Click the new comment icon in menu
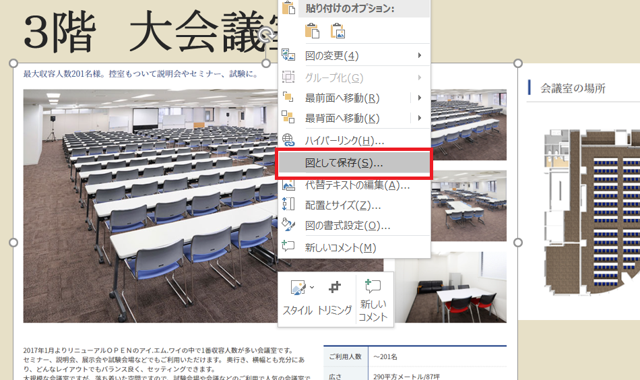Image resolution: width=640 pixels, height=380 pixels. (288, 246)
